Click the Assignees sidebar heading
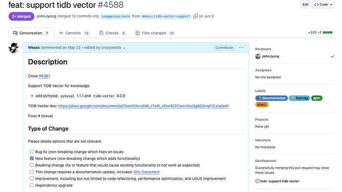This screenshot has height=192, width=342. coord(263,70)
